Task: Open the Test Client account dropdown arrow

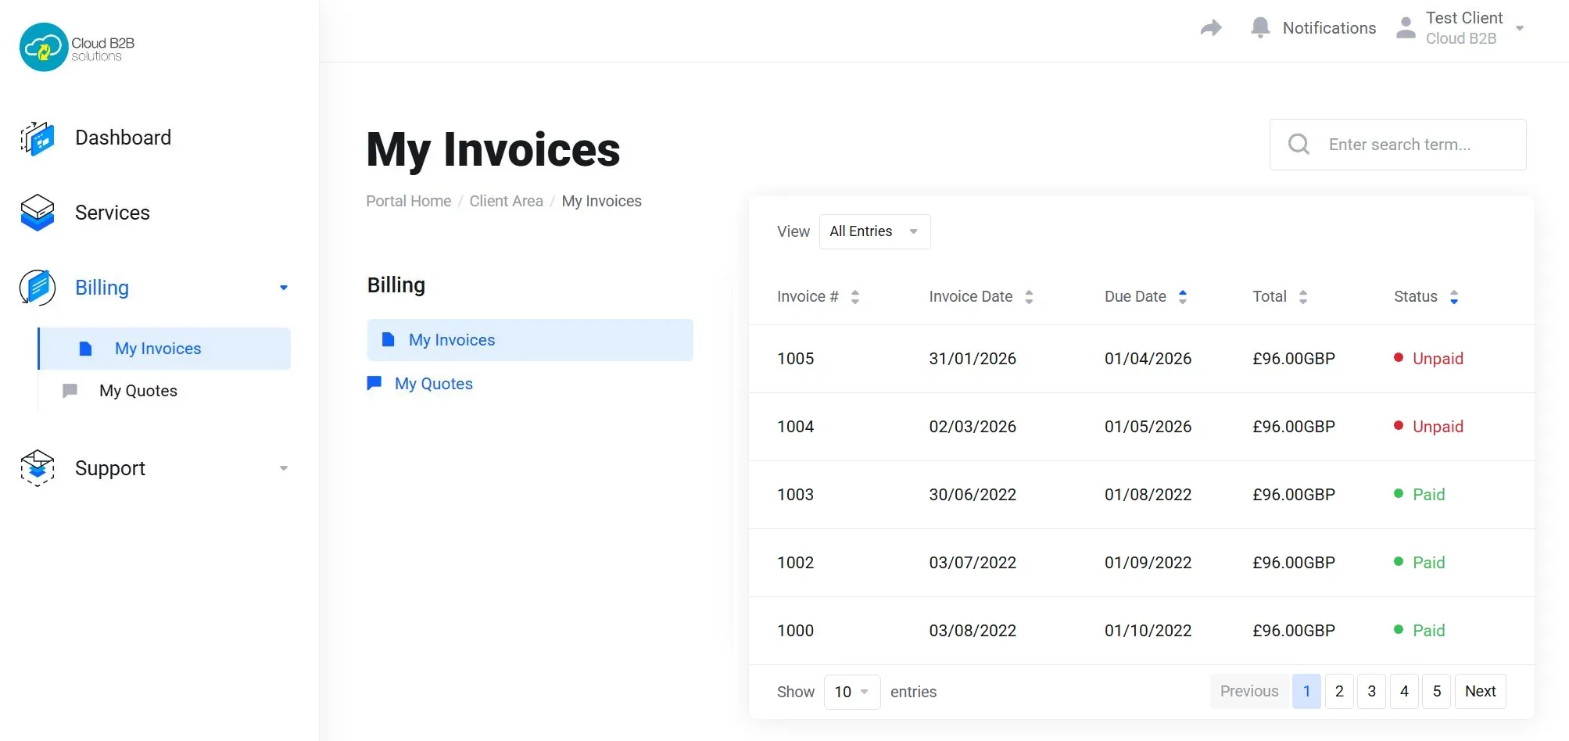Action: 1520,28
